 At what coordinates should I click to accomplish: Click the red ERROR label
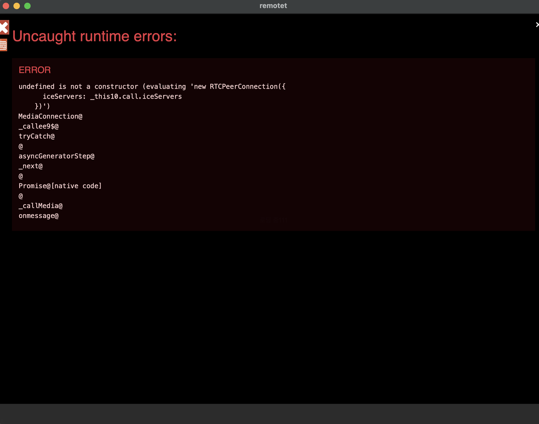coord(35,70)
